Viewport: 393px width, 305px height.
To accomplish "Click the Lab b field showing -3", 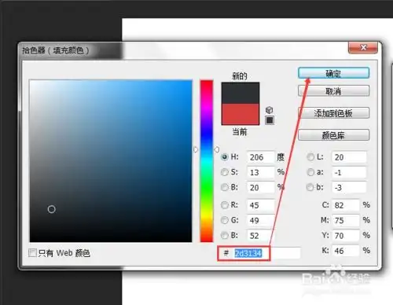I will coord(349,188).
